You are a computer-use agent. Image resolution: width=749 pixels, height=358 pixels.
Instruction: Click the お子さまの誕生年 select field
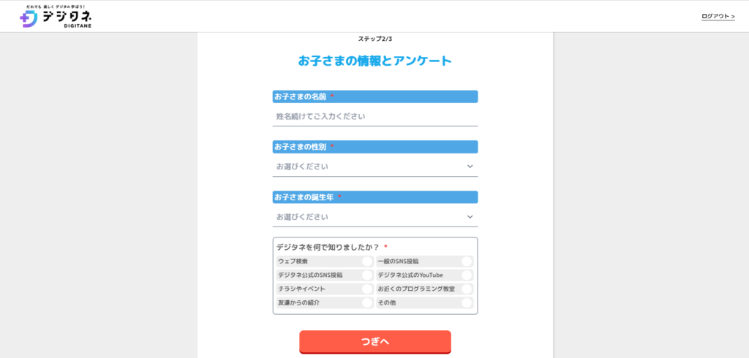[x=375, y=217]
